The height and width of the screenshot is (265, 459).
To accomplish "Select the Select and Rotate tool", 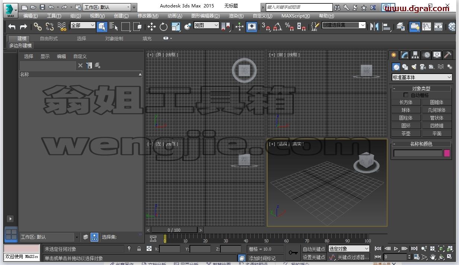I will click(x=164, y=26).
